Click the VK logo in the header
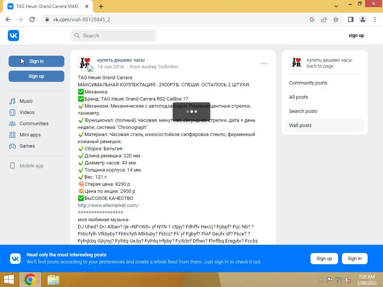Image resolution: width=383 pixels, height=287 pixels. coord(13,36)
